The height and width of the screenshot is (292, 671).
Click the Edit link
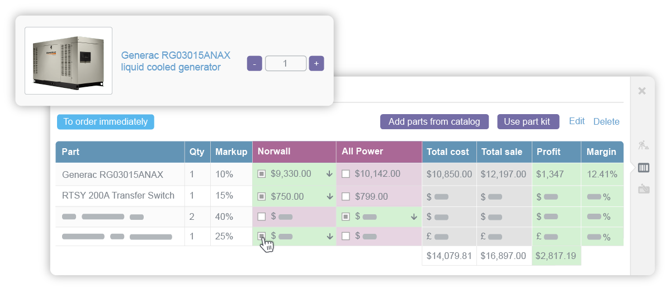[577, 121]
